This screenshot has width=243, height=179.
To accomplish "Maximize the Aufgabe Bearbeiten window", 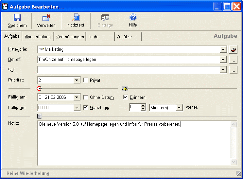I will click(227, 7).
